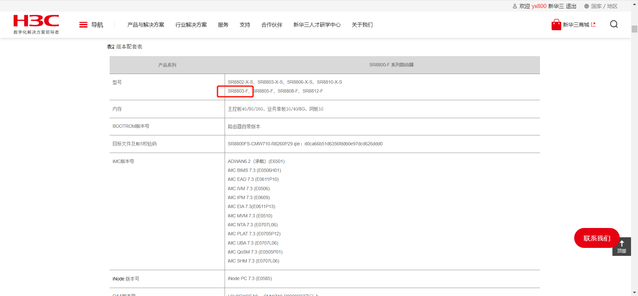Image resolution: width=638 pixels, height=296 pixels.
Task: Click the ADWAN6.2 (承载) (E6501) entry
Action: [x=256, y=161]
